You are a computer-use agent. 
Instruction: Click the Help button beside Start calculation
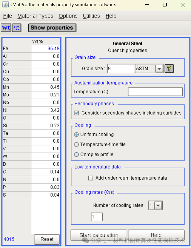[x=156, y=235]
